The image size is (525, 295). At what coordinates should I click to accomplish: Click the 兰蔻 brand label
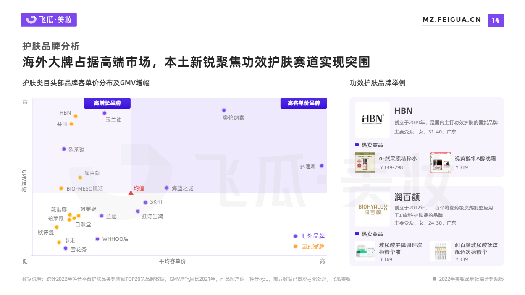111,217
